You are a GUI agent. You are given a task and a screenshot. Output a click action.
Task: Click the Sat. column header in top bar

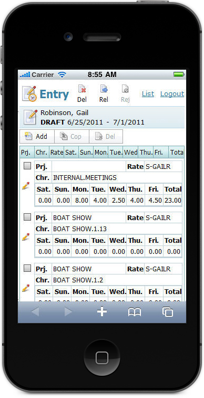(72, 153)
